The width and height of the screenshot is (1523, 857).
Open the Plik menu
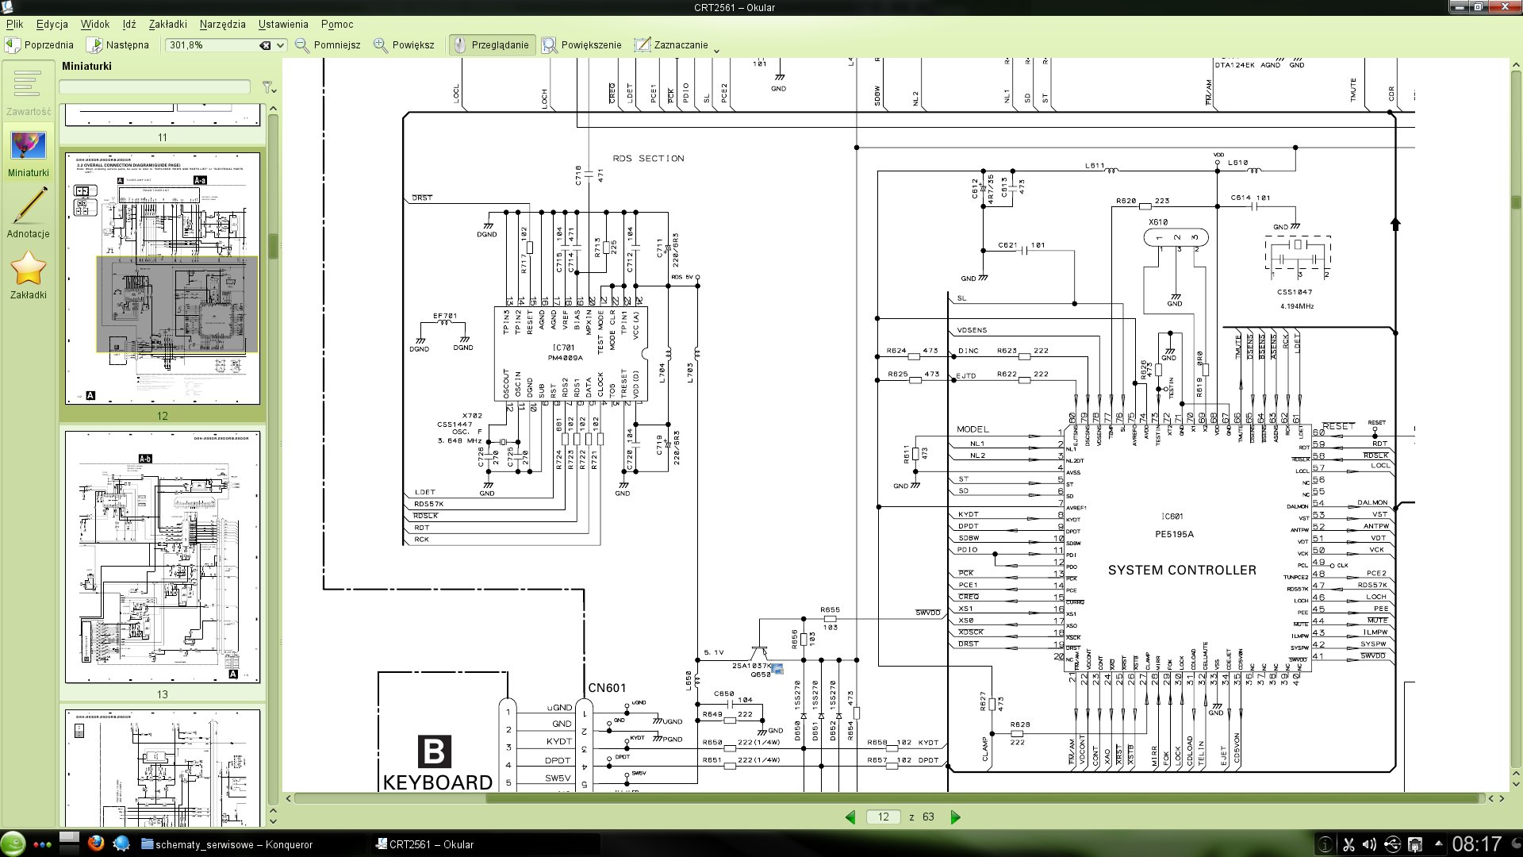pyautogui.click(x=14, y=24)
